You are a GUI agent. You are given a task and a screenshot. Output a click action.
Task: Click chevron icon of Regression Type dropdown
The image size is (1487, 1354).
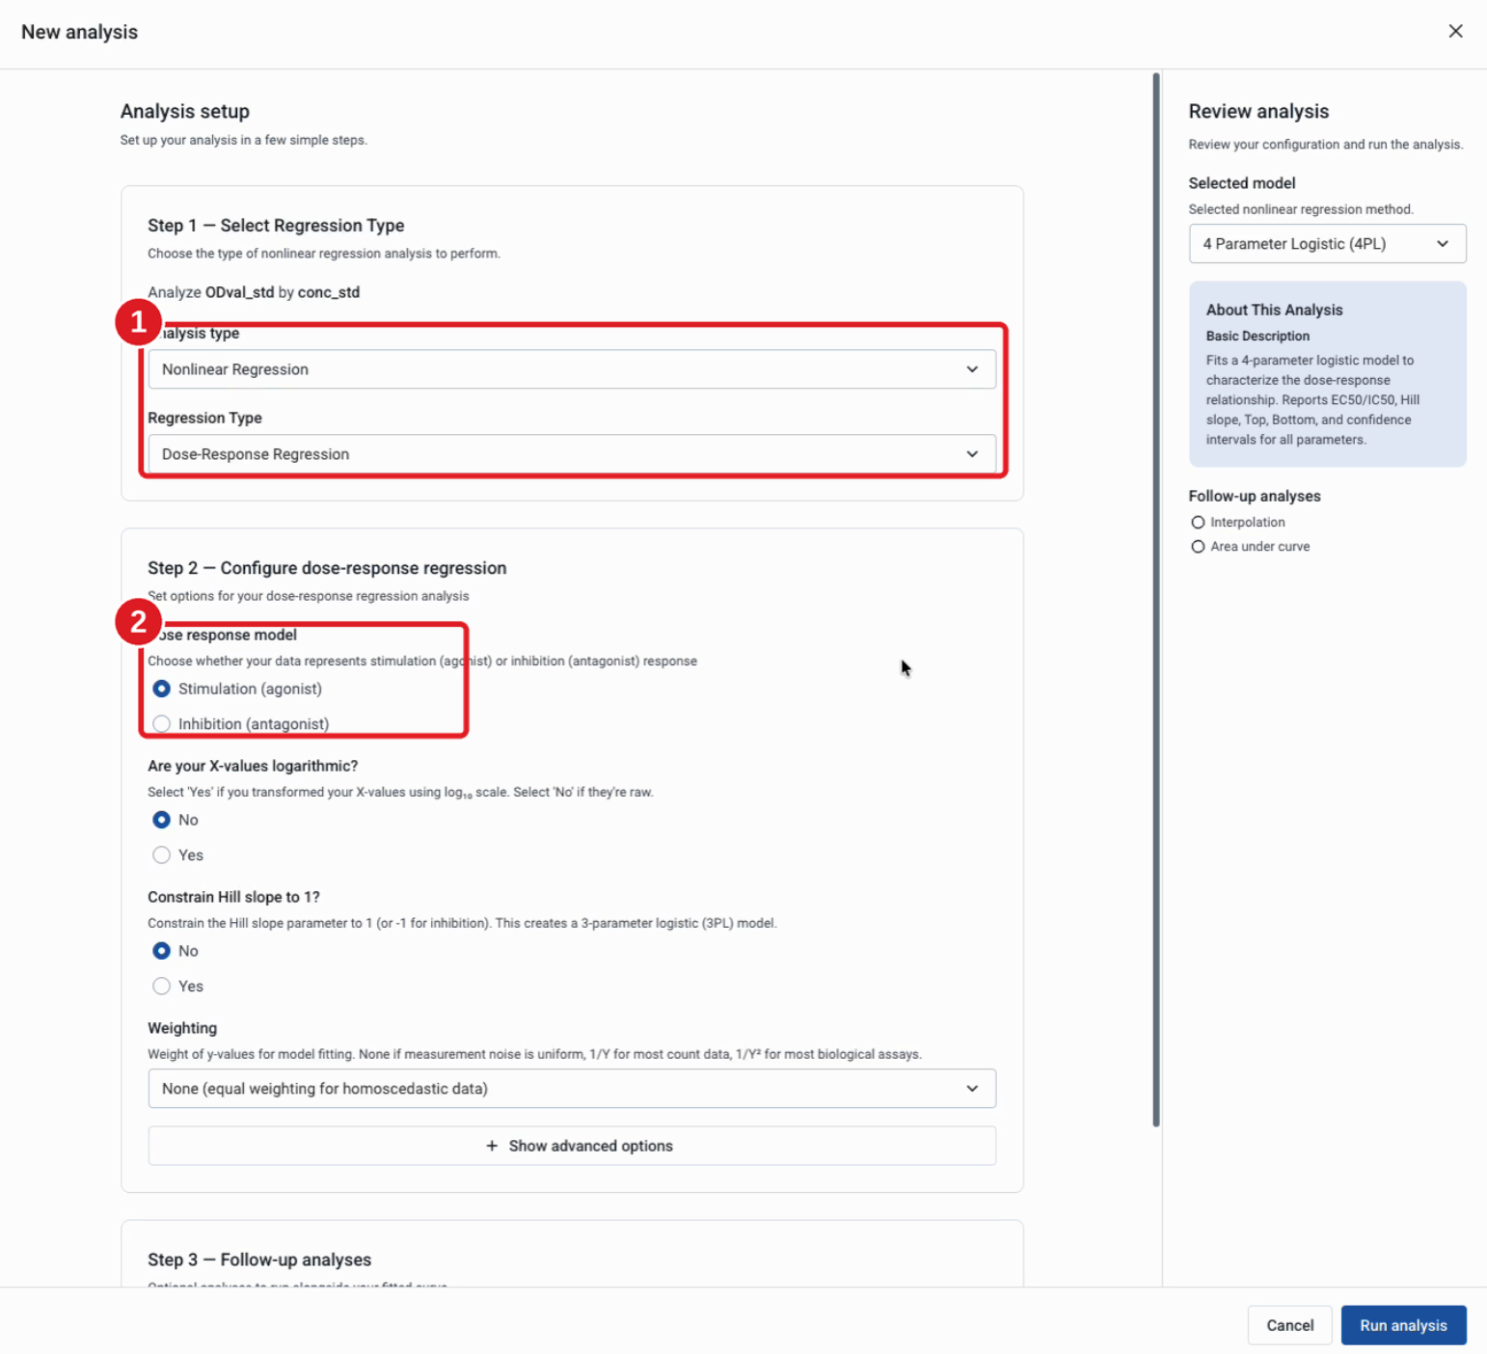(x=972, y=454)
